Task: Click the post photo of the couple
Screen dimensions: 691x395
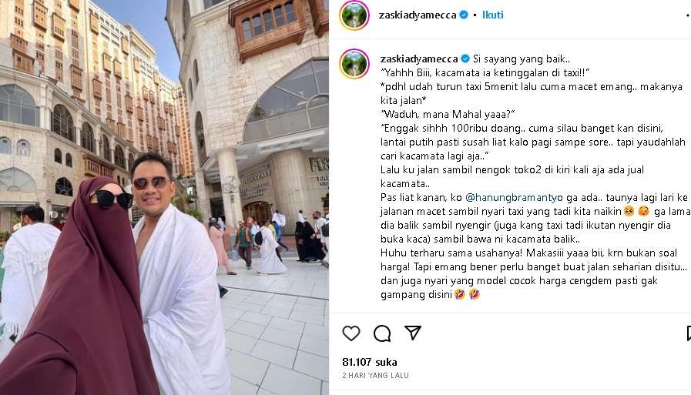Action: (164, 197)
